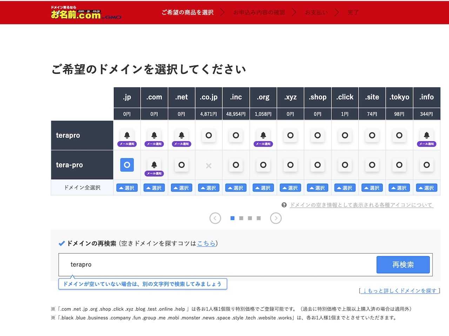Go to next domain page arrow
449x336 pixels.
coord(276,218)
